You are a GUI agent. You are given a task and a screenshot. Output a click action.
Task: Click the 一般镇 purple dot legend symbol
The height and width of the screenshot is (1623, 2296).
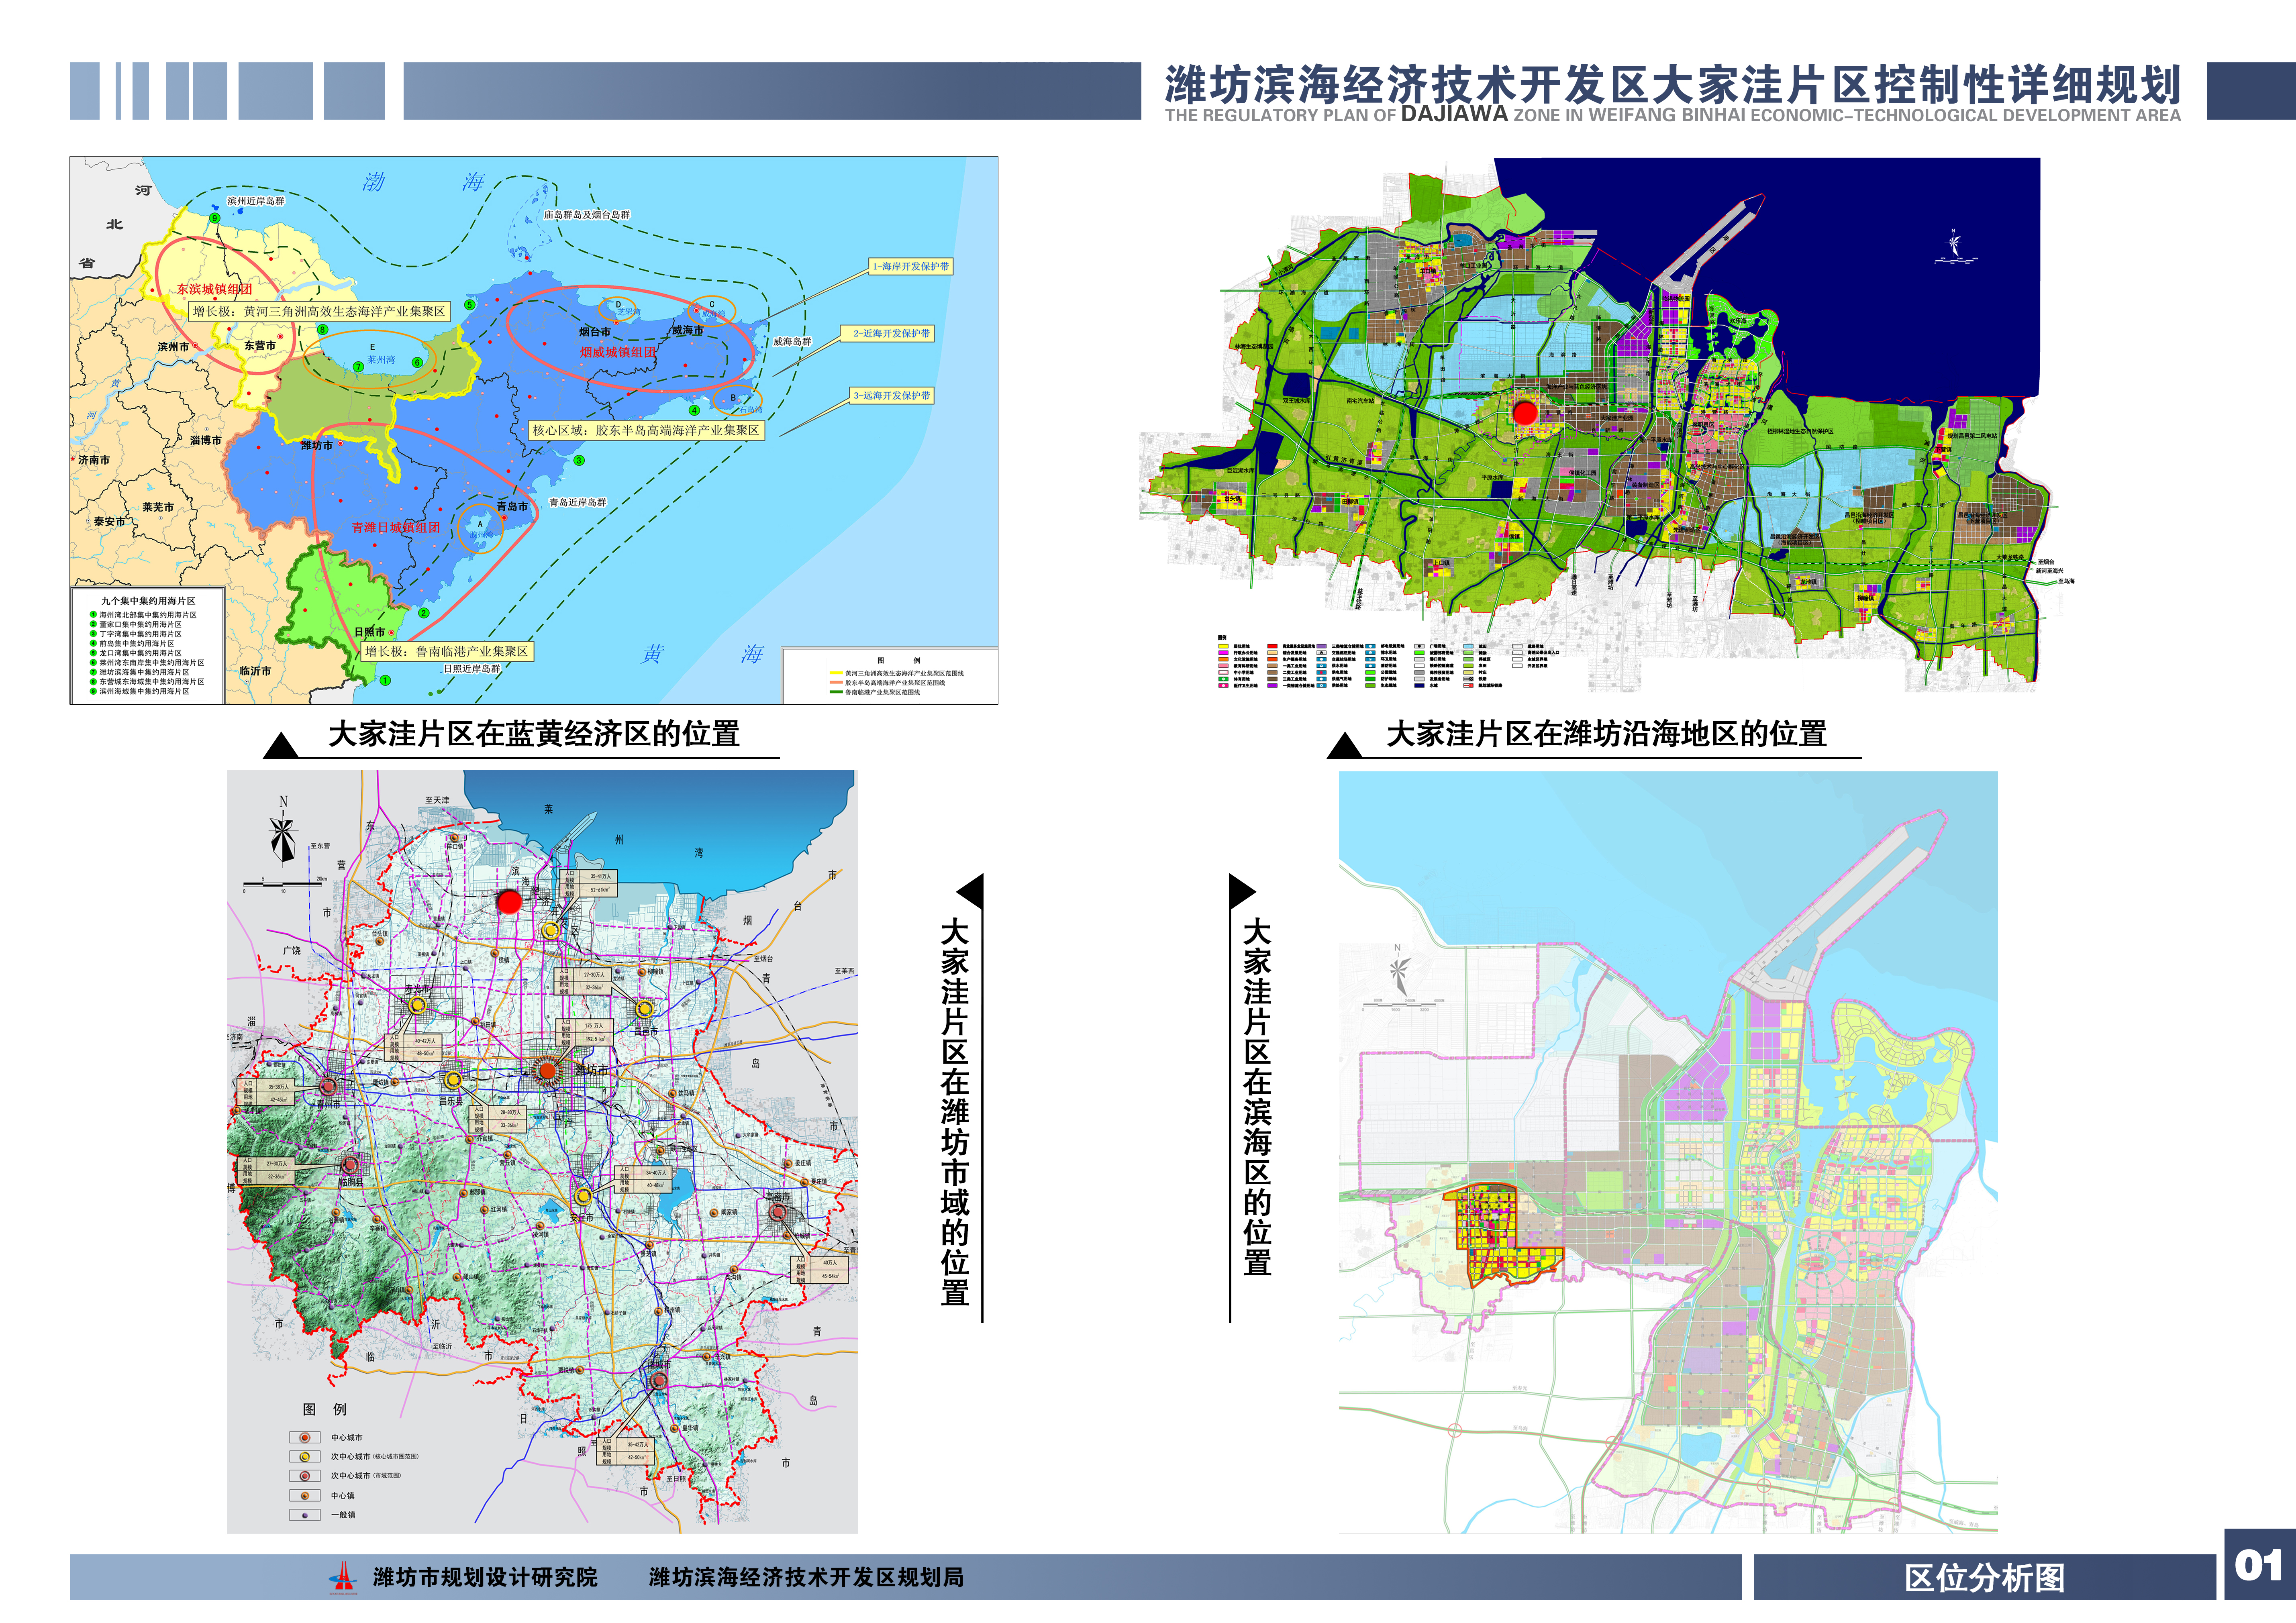[304, 1514]
